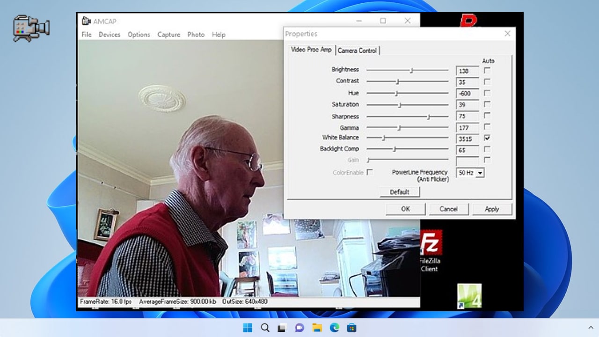Viewport: 599px width, 337px height.
Task: Open Microsoft Store from the taskbar
Action: click(351, 328)
